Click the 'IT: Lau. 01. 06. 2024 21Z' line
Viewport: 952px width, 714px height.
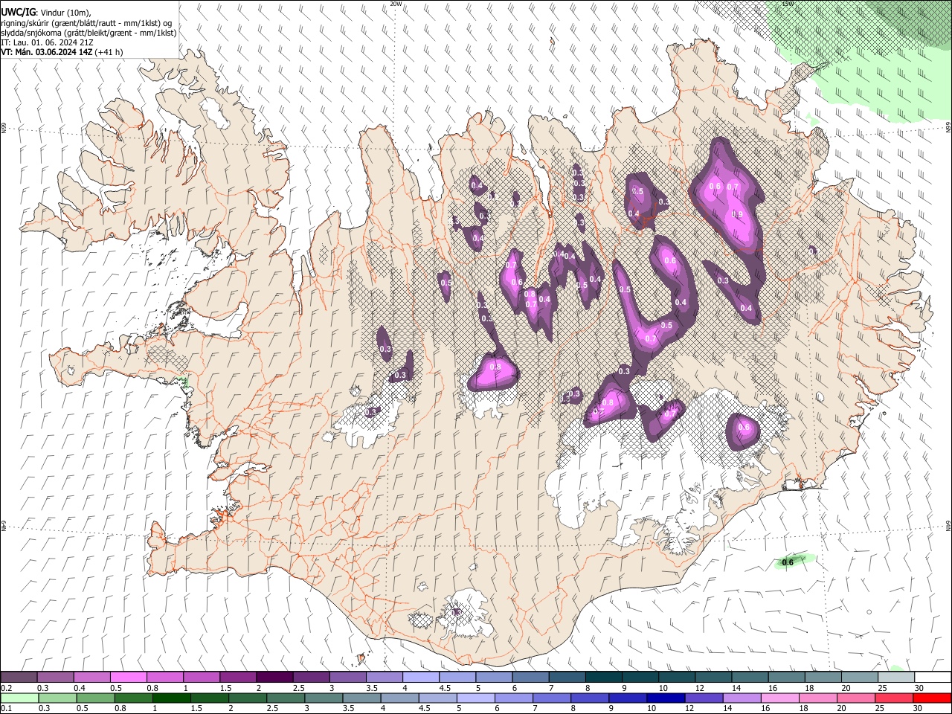pyautogui.click(x=47, y=42)
